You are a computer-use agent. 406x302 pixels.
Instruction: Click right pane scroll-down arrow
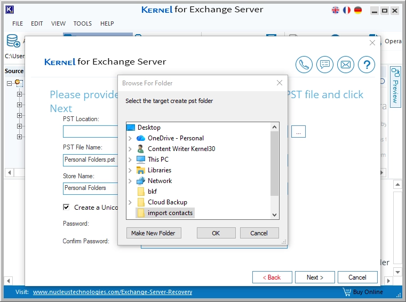pyautogui.click(x=397, y=272)
